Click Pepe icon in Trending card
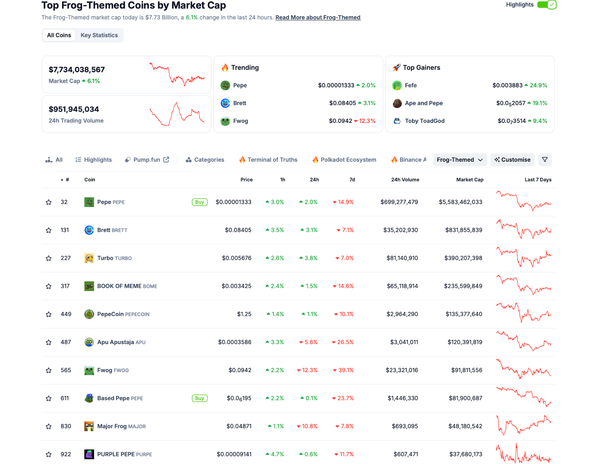Screen dimensions: 599x464 (x=225, y=85)
